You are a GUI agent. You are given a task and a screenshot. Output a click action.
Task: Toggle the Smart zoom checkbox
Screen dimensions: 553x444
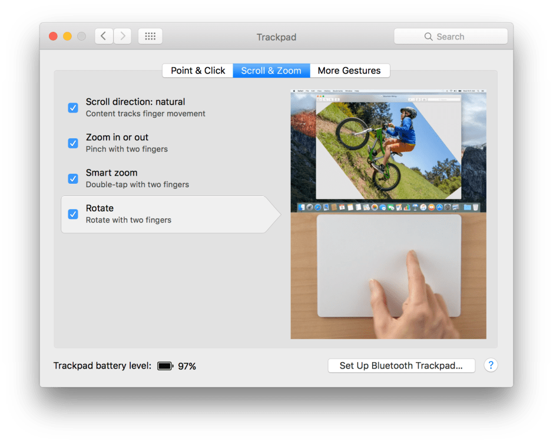pyautogui.click(x=73, y=178)
